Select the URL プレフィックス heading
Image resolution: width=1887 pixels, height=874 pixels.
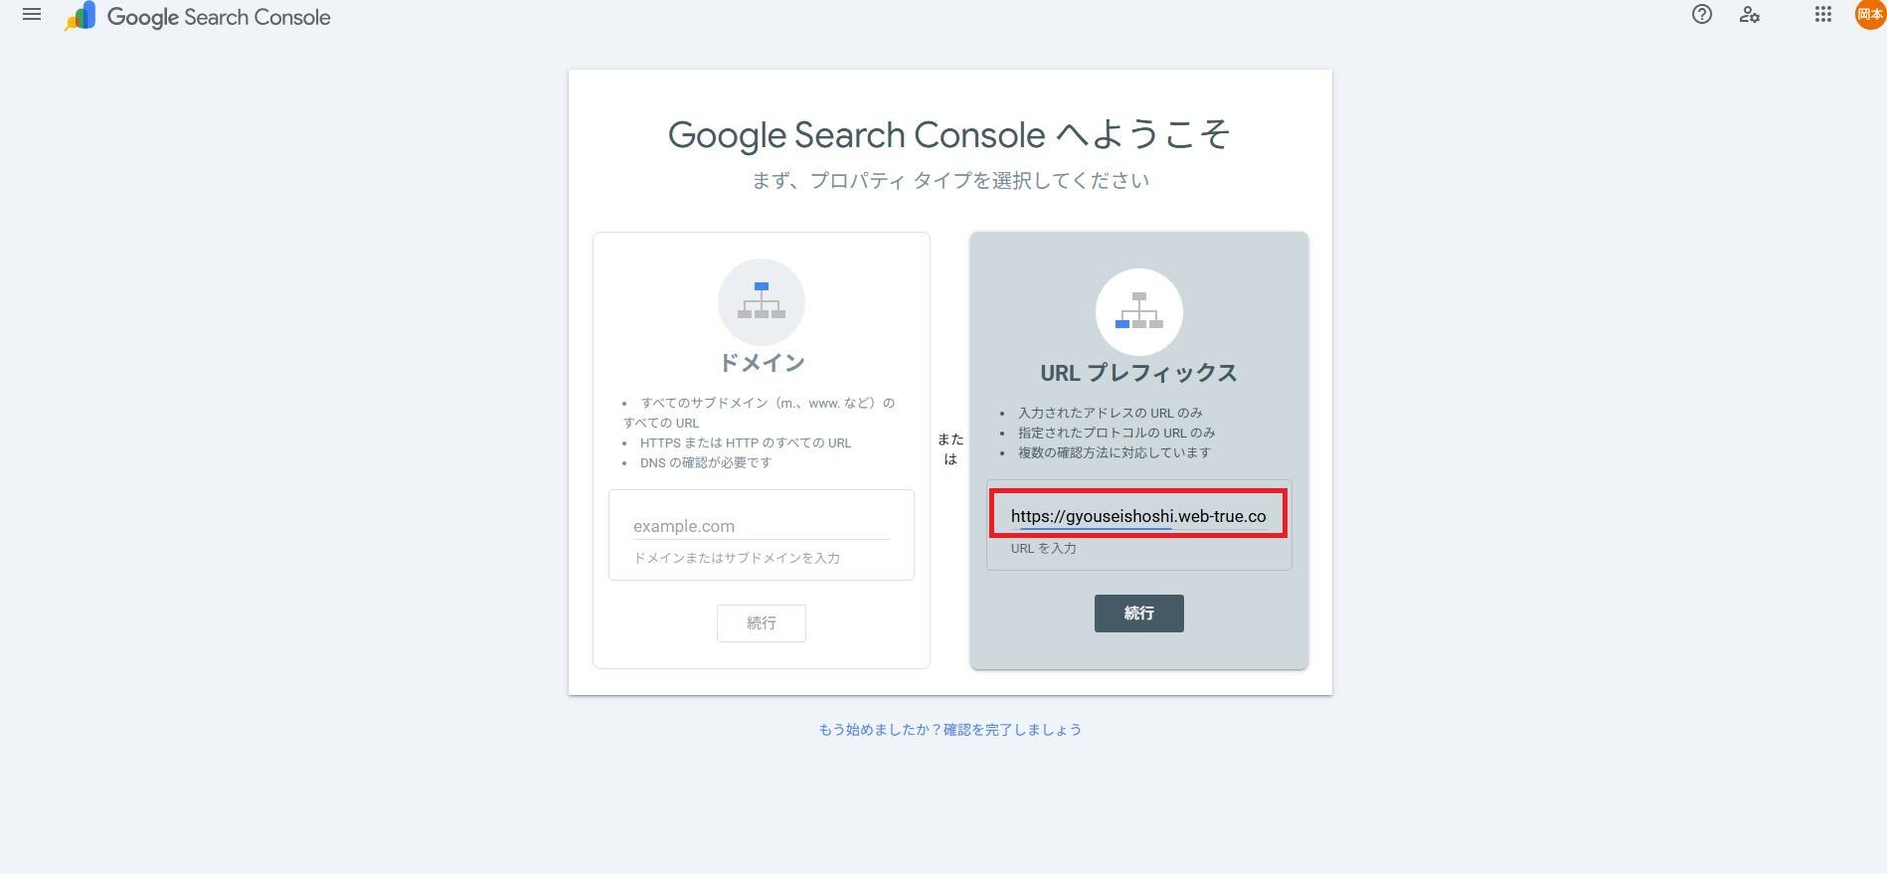tap(1139, 373)
